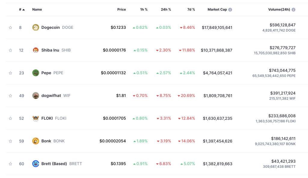Sort by Market Cap column header
This screenshot has width=308, height=178.
pos(217,9)
